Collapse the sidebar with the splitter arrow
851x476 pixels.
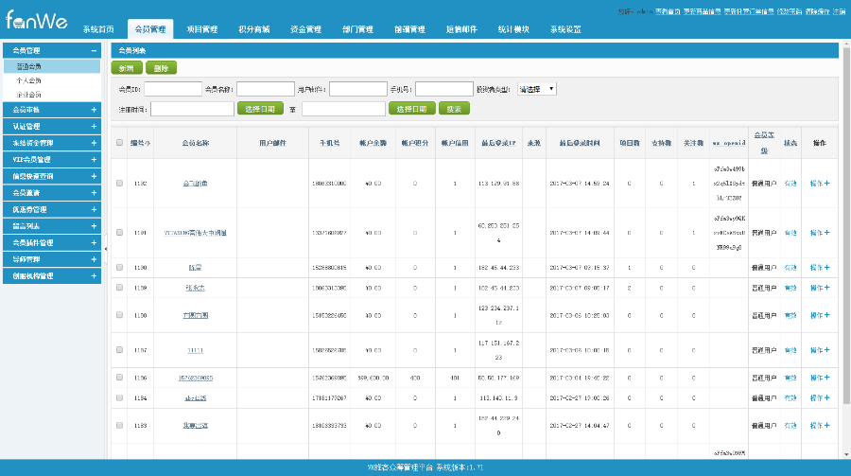tap(105, 249)
